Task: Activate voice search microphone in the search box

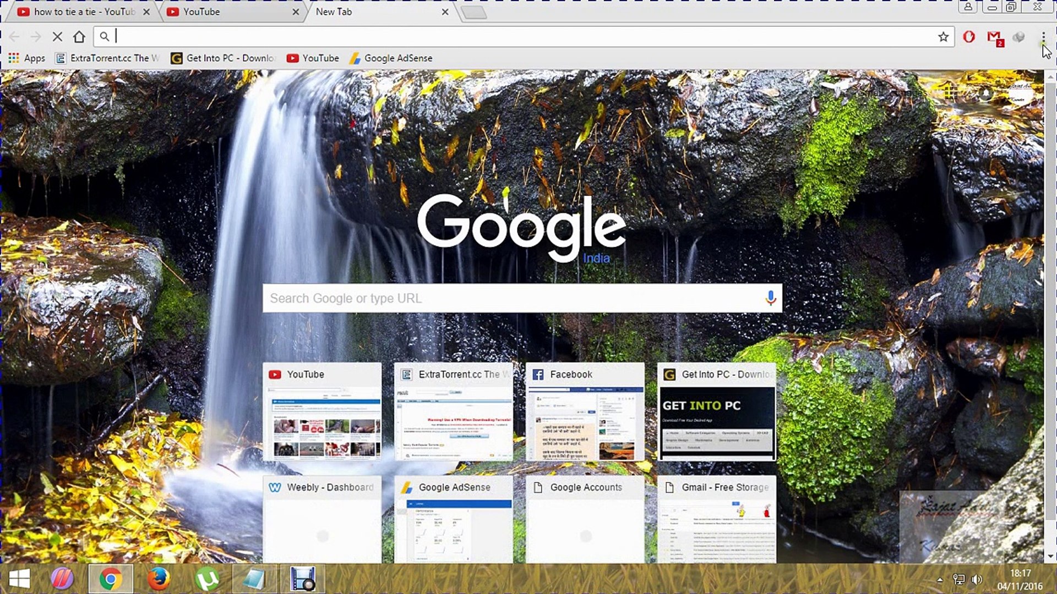Action: click(x=770, y=298)
